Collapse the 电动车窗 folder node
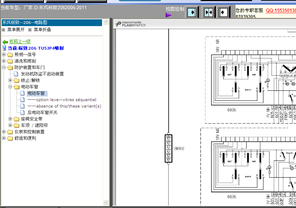 point(10,87)
